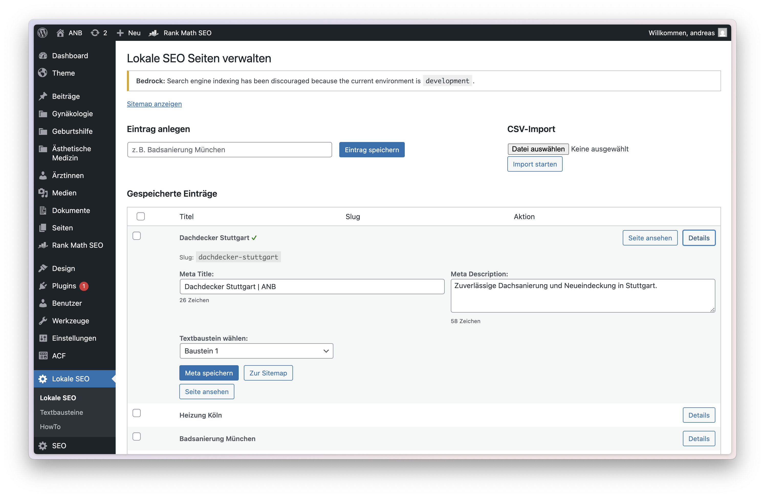Screen dimensions: 765x497
Task: Click the andreas user avatar icon
Action: point(722,33)
